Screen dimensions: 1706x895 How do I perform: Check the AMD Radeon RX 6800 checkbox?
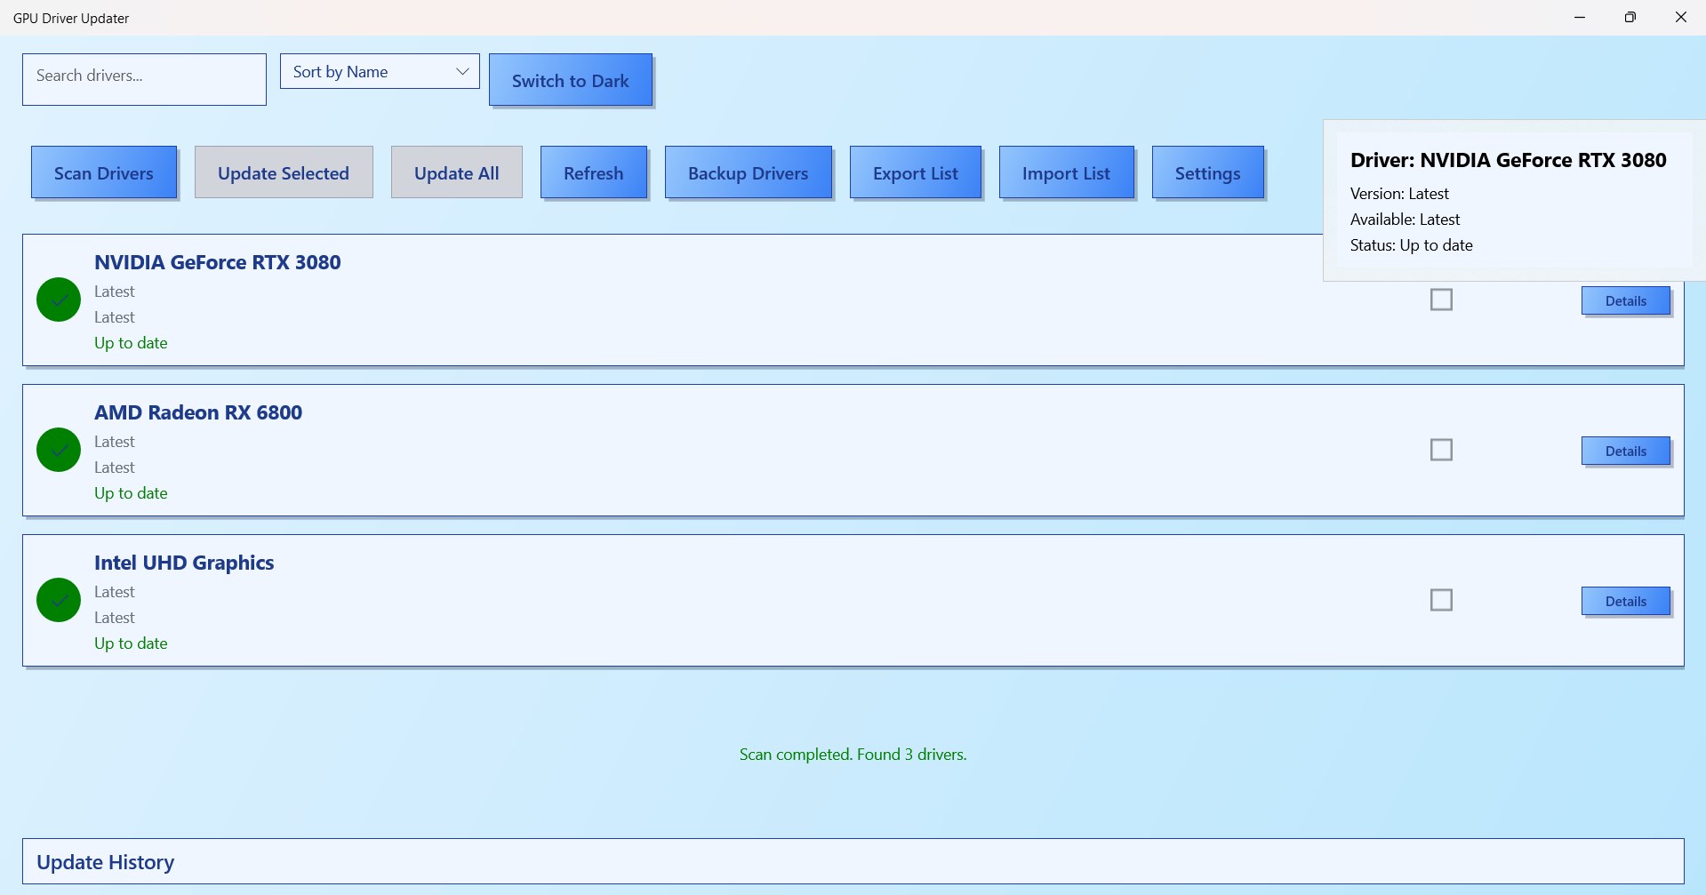point(1441,450)
